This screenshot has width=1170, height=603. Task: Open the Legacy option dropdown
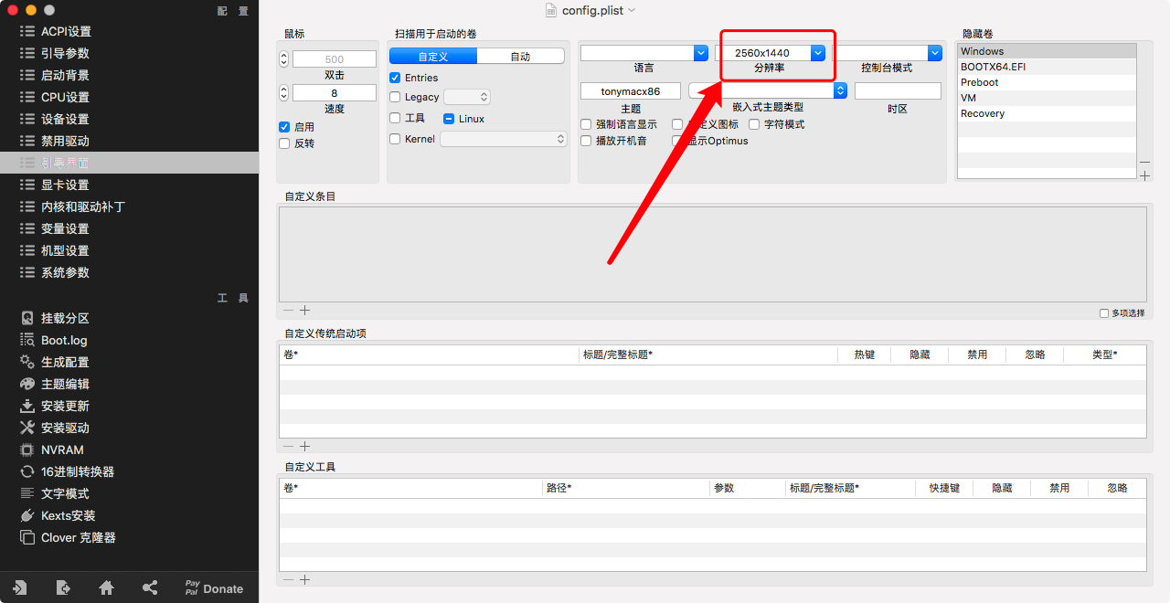(x=467, y=97)
